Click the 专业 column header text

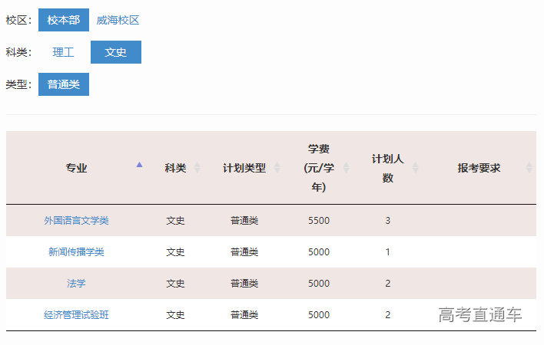(76, 168)
